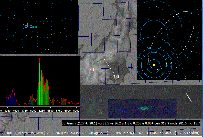This screenshot has width=203, height=137.
Task: Click the 6000 wavelength axis label
Action: [67, 110]
